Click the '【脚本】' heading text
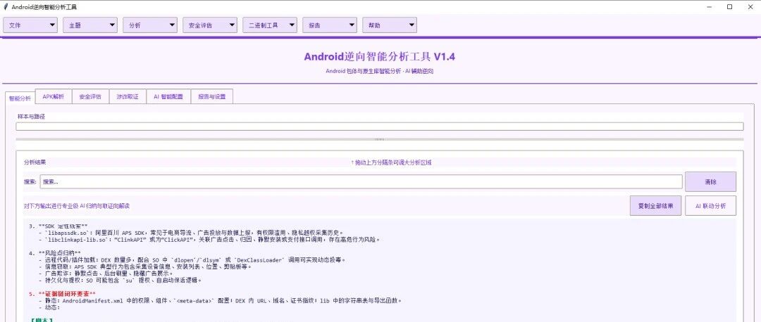 pyautogui.click(x=41, y=320)
